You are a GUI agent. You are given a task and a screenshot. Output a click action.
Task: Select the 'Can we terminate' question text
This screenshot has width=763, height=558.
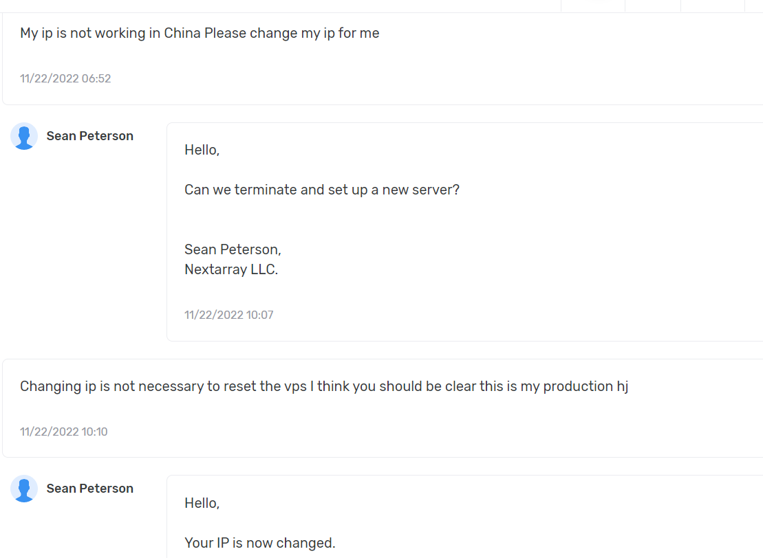tap(321, 190)
